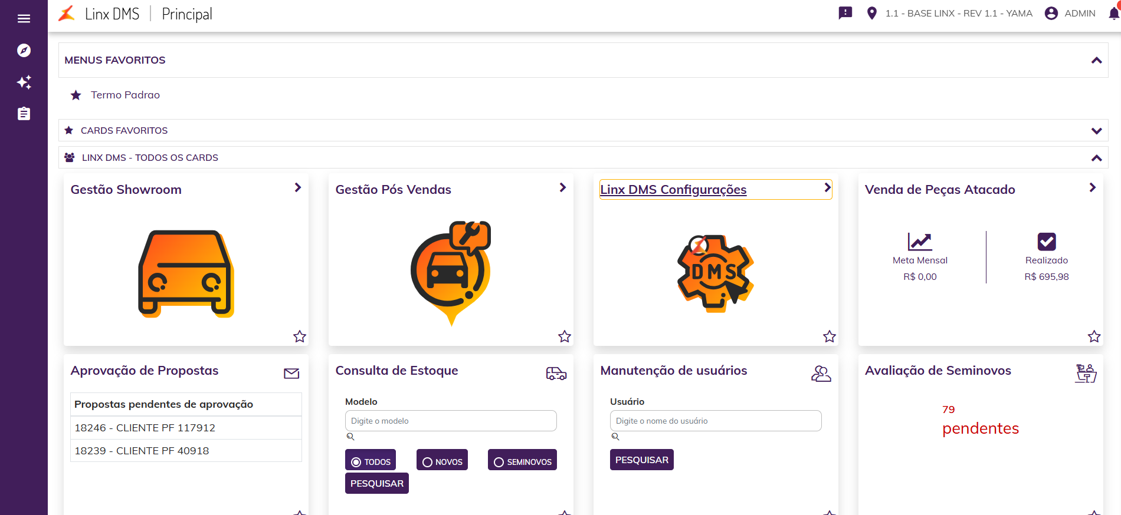The width and height of the screenshot is (1121, 515).
Task: Click the Gestão Pós Vendas card title
Action: coord(394,190)
